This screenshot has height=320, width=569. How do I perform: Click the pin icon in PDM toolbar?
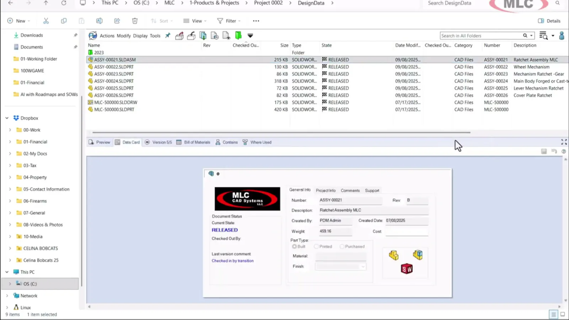click(168, 36)
